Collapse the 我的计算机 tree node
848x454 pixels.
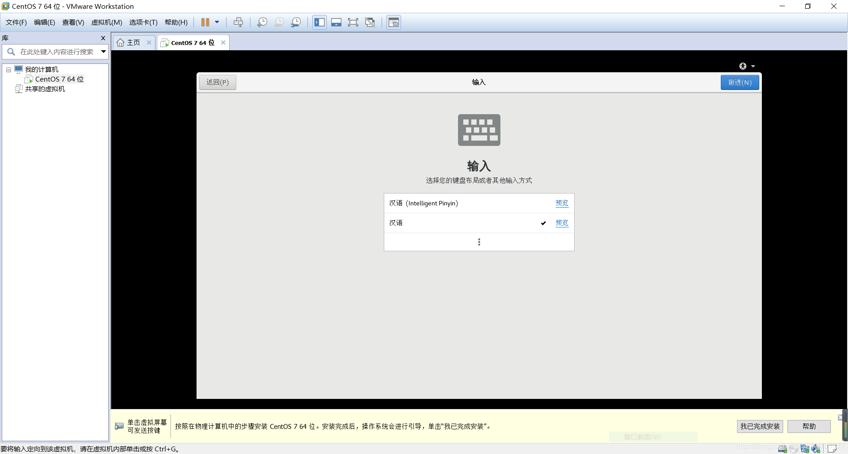[x=8, y=70]
